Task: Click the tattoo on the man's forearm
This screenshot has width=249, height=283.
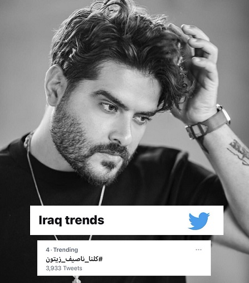Action: point(239,152)
